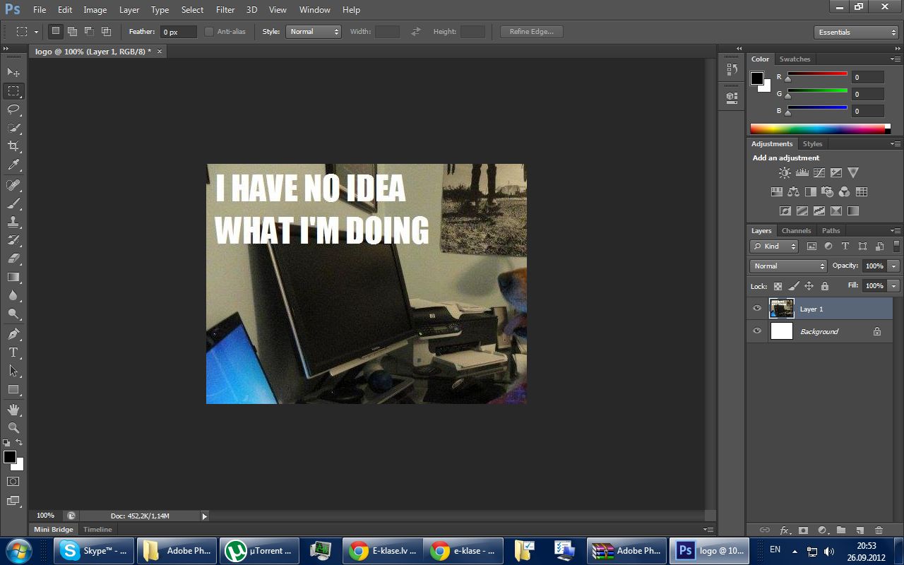Delete the selected layer with the trash button
This screenshot has height=565, width=904.
pos(879,529)
